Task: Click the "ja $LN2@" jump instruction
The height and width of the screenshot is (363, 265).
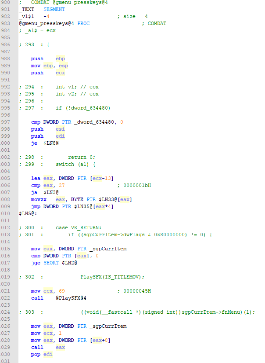Action: [45, 193]
